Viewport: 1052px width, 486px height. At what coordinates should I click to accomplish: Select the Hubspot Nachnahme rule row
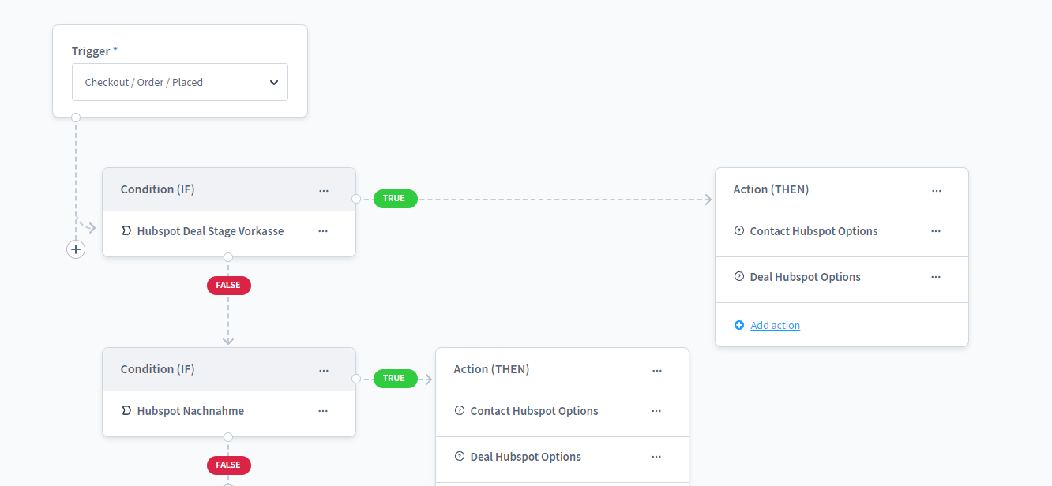point(190,411)
